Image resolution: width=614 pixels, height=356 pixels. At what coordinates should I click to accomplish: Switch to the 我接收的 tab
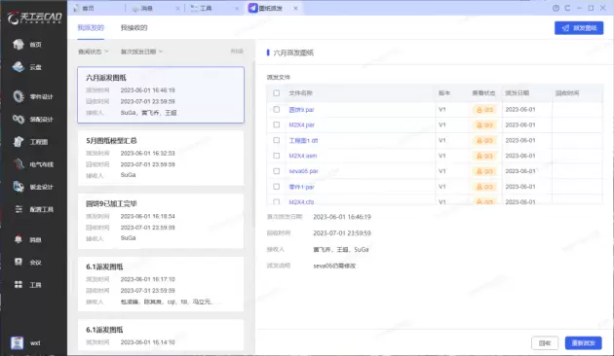[x=134, y=28]
